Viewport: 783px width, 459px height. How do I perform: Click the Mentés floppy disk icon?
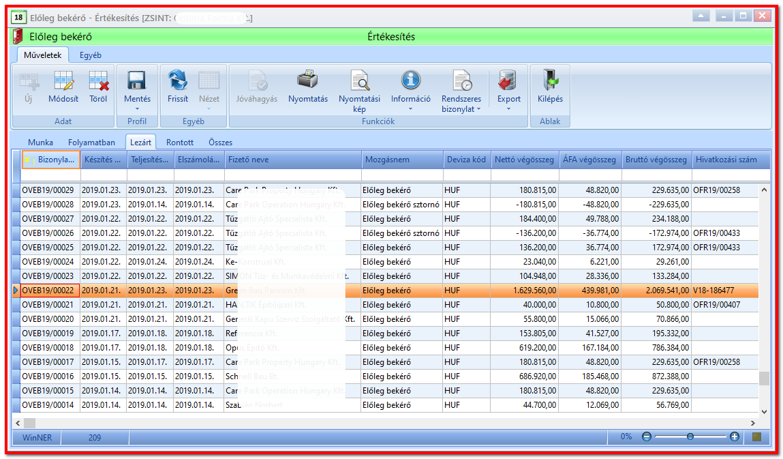click(137, 80)
